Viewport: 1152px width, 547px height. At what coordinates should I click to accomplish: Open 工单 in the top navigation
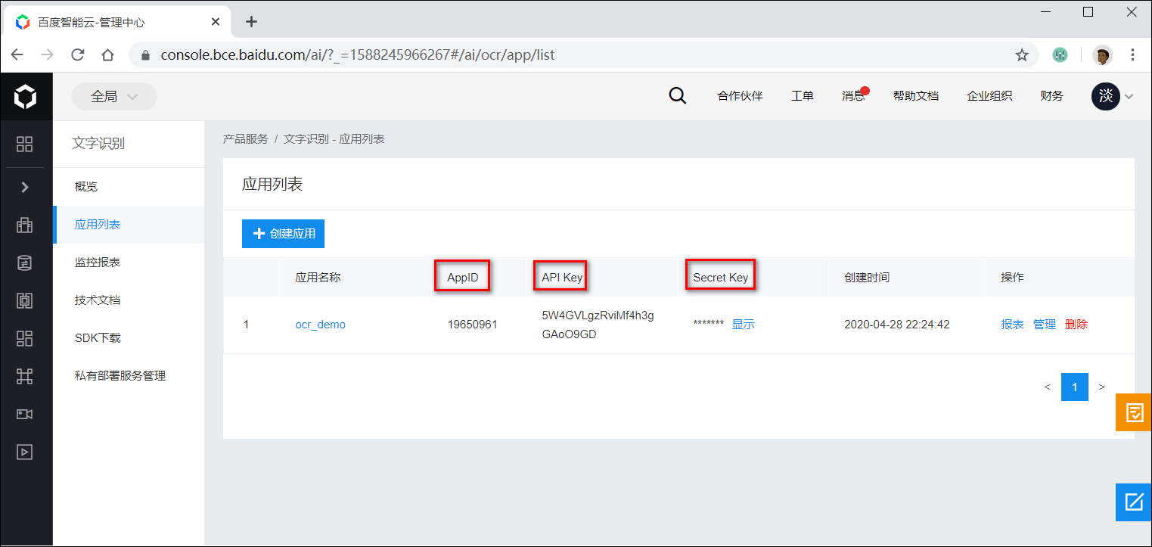(x=802, y=96)
